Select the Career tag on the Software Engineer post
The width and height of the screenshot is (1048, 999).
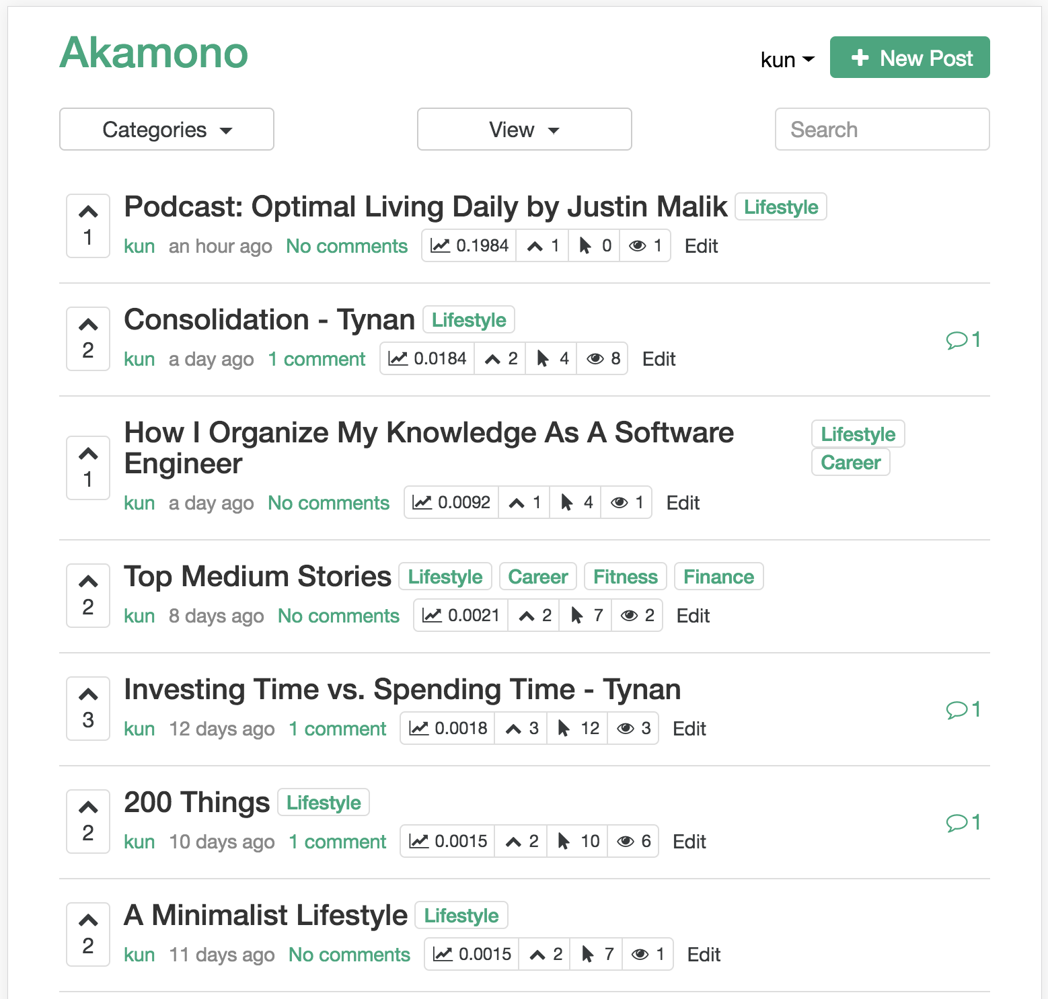(x=850, y=462)
